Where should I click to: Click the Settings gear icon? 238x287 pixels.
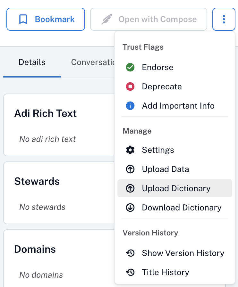coord(130,150)
